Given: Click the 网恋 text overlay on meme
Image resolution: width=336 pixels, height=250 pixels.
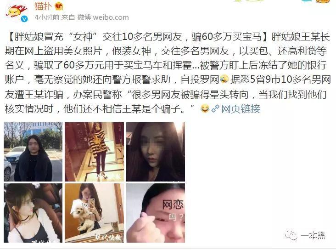Looking at the screenshot, I should 173,205.
